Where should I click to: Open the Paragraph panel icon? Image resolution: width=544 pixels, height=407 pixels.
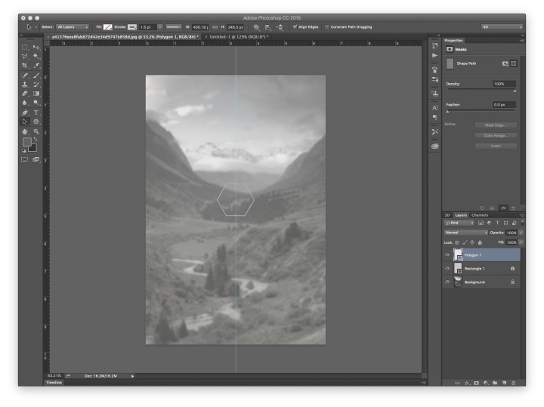[x=434, y=117]
